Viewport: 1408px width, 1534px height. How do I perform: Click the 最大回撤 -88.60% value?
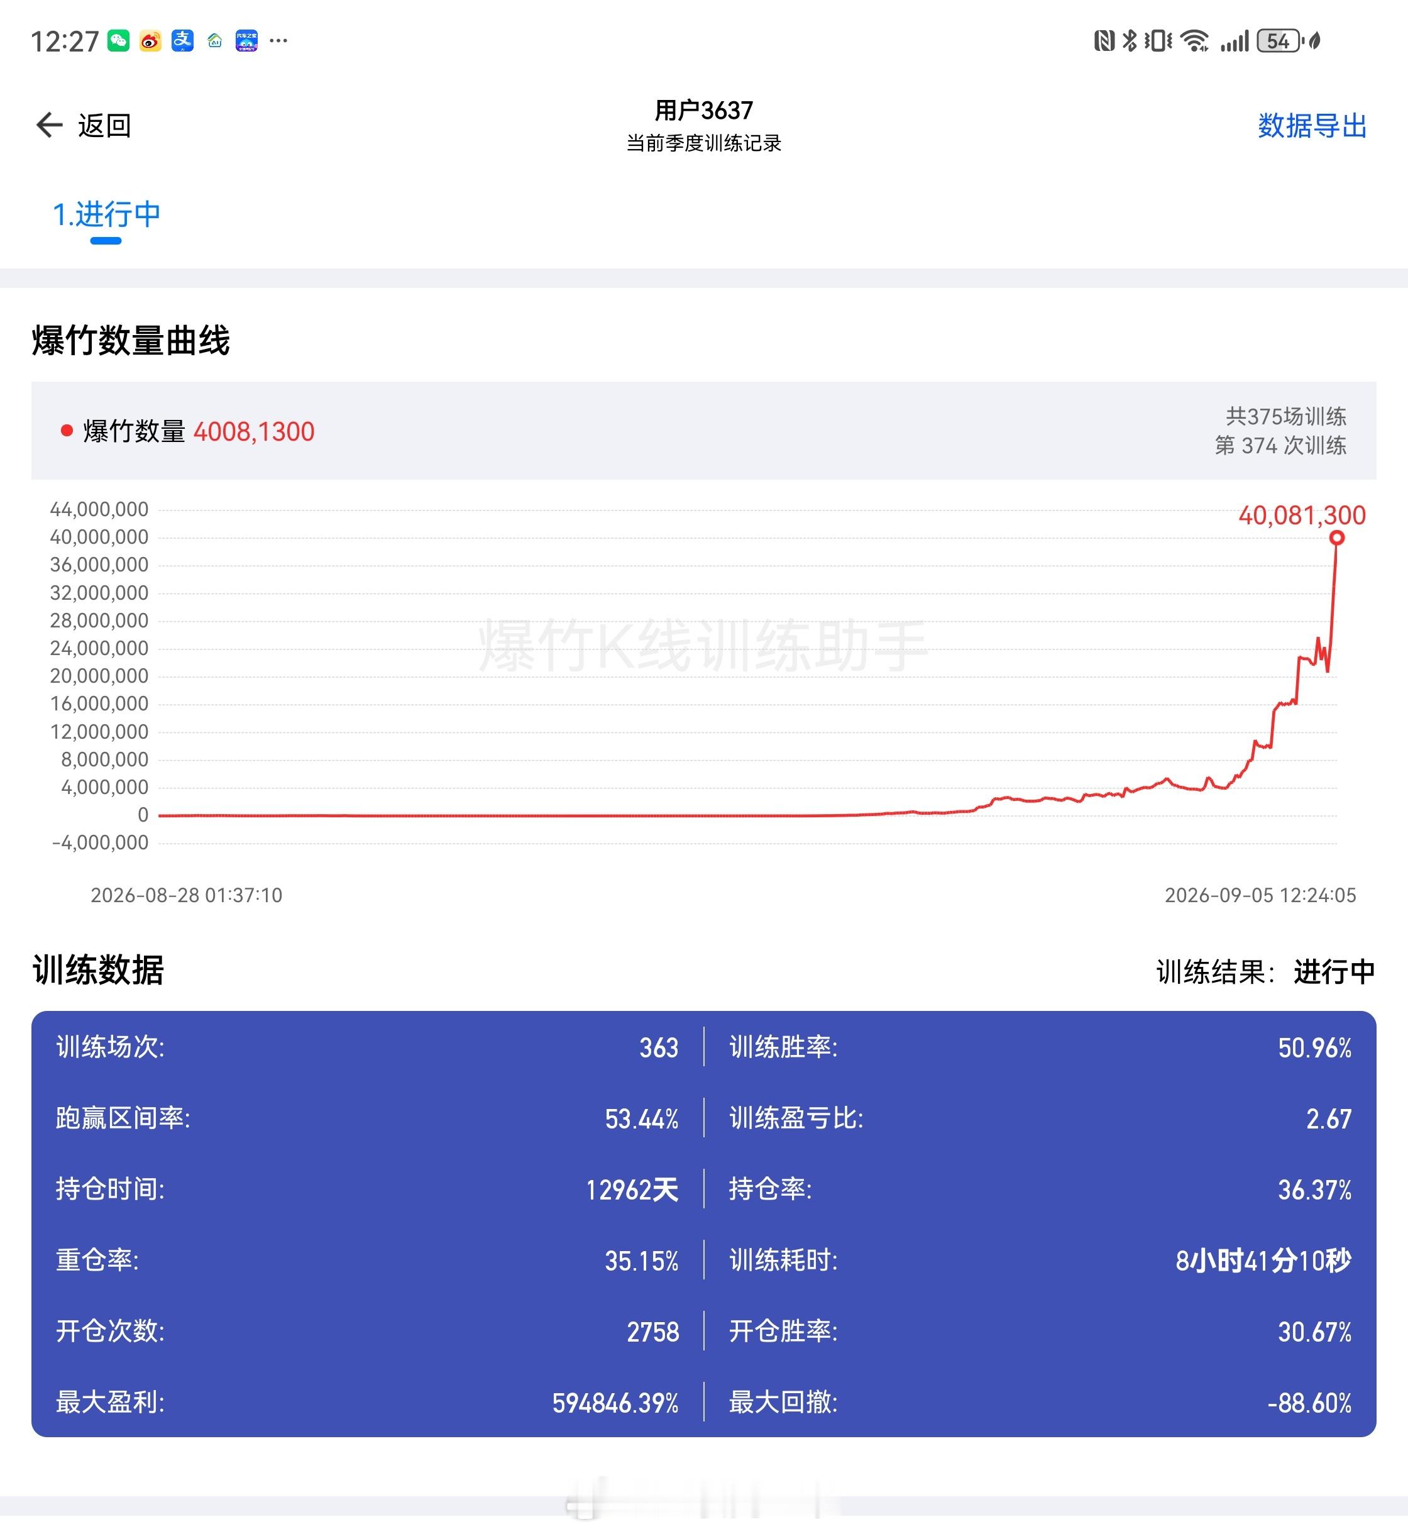click(x=1310, y=1403)
